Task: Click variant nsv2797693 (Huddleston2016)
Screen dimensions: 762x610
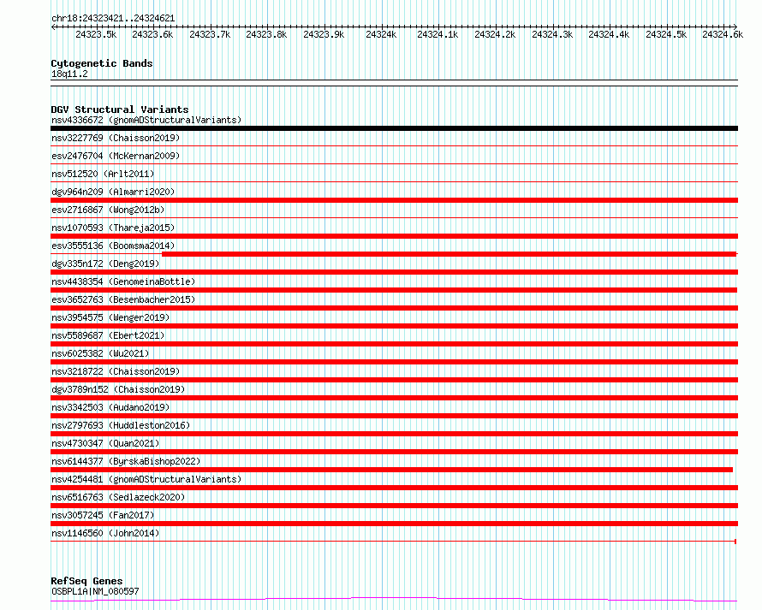Action: tap(121, 425)
